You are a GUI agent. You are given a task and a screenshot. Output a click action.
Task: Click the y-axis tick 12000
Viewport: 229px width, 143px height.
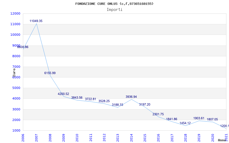pos(15,13)
